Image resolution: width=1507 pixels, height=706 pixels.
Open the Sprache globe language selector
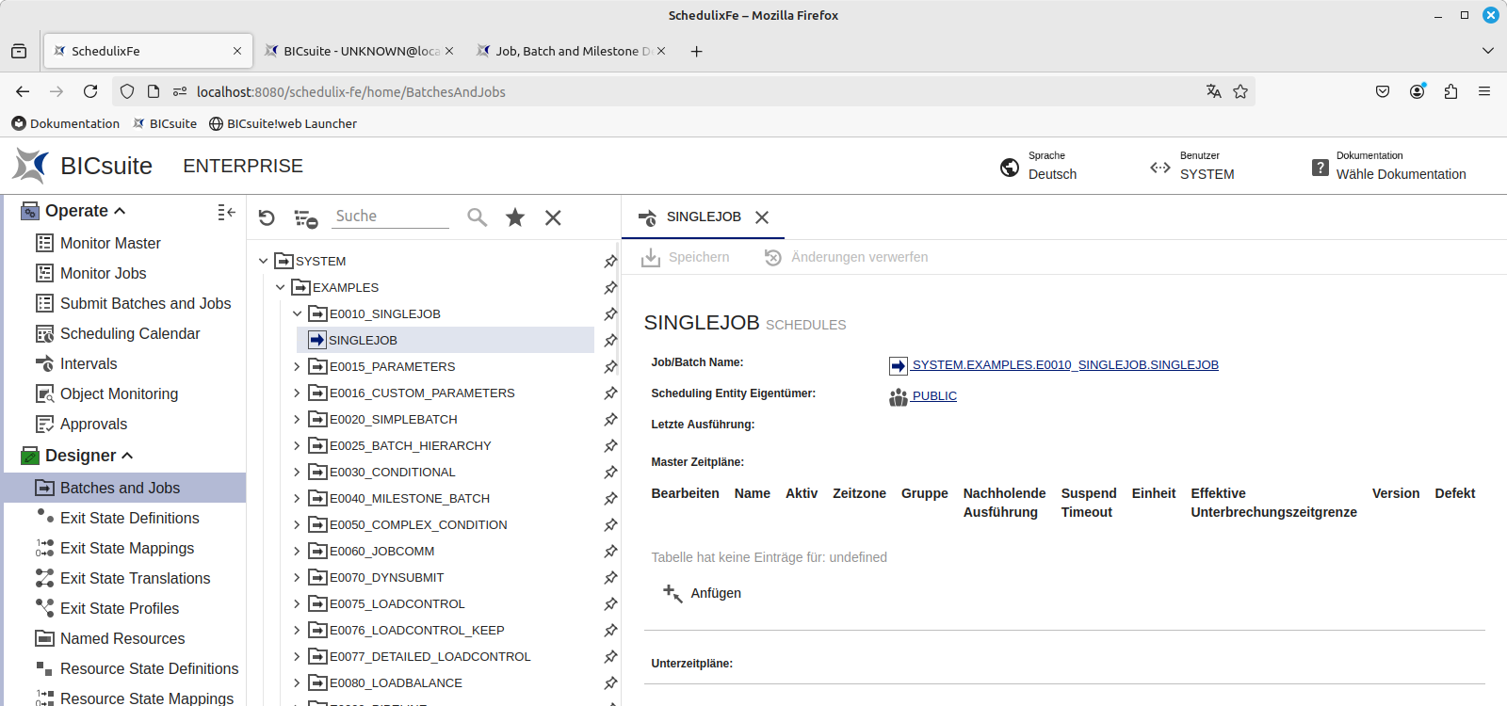point(1010,168)
